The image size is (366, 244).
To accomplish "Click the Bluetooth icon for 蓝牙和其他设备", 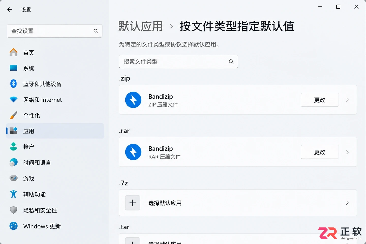I will (x=13, y=84).
